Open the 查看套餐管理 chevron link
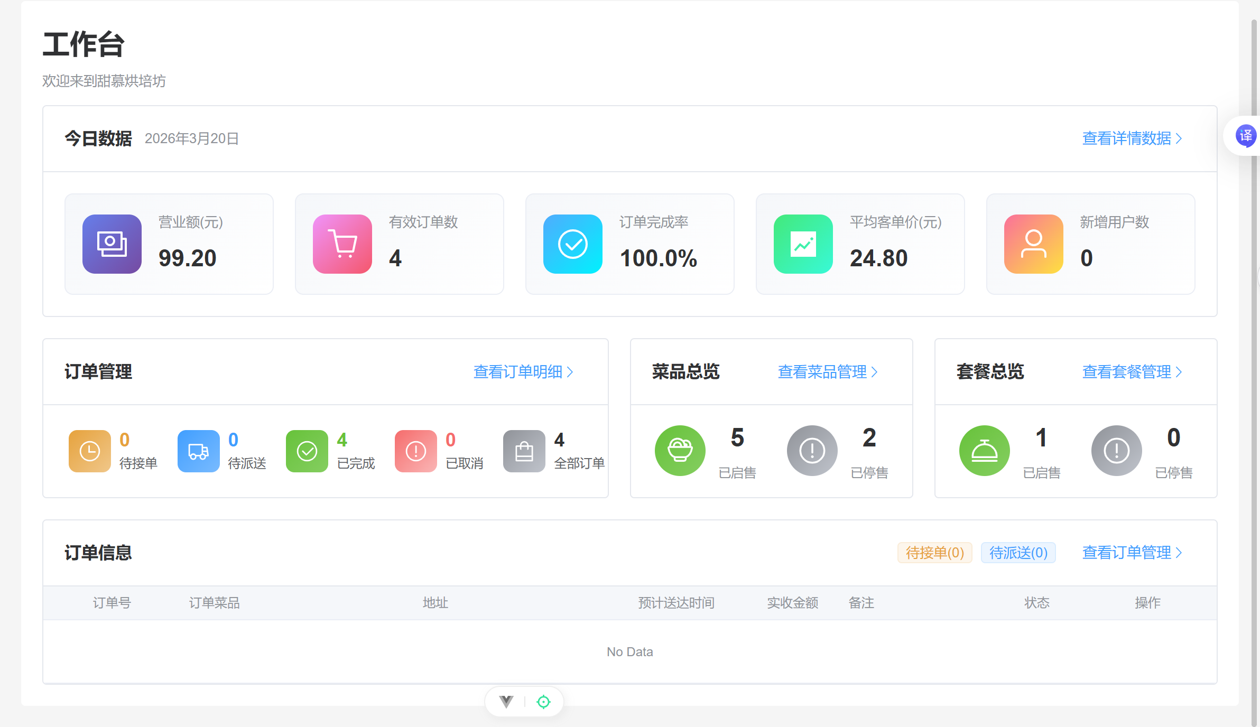This screenshot has height=727, width=1260. 1132,372
